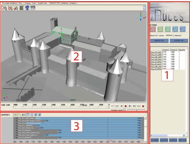Expand Guy_e1a_bat1_donjon_corps2_ graph row

[17, 123]
